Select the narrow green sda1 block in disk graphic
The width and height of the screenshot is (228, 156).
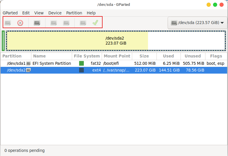[x=3, y=41]
